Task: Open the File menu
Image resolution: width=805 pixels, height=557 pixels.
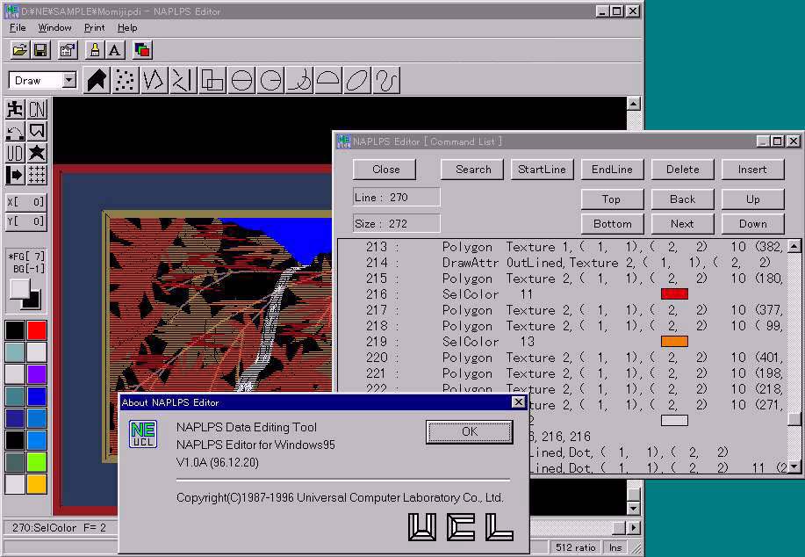Action: 18,28
